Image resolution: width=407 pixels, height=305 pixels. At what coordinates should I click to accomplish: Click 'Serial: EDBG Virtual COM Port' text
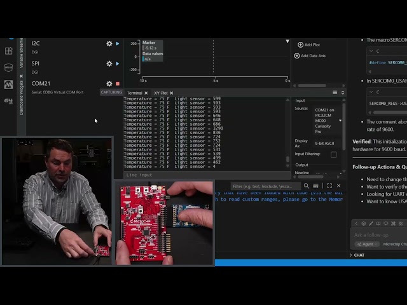point(57,92)
